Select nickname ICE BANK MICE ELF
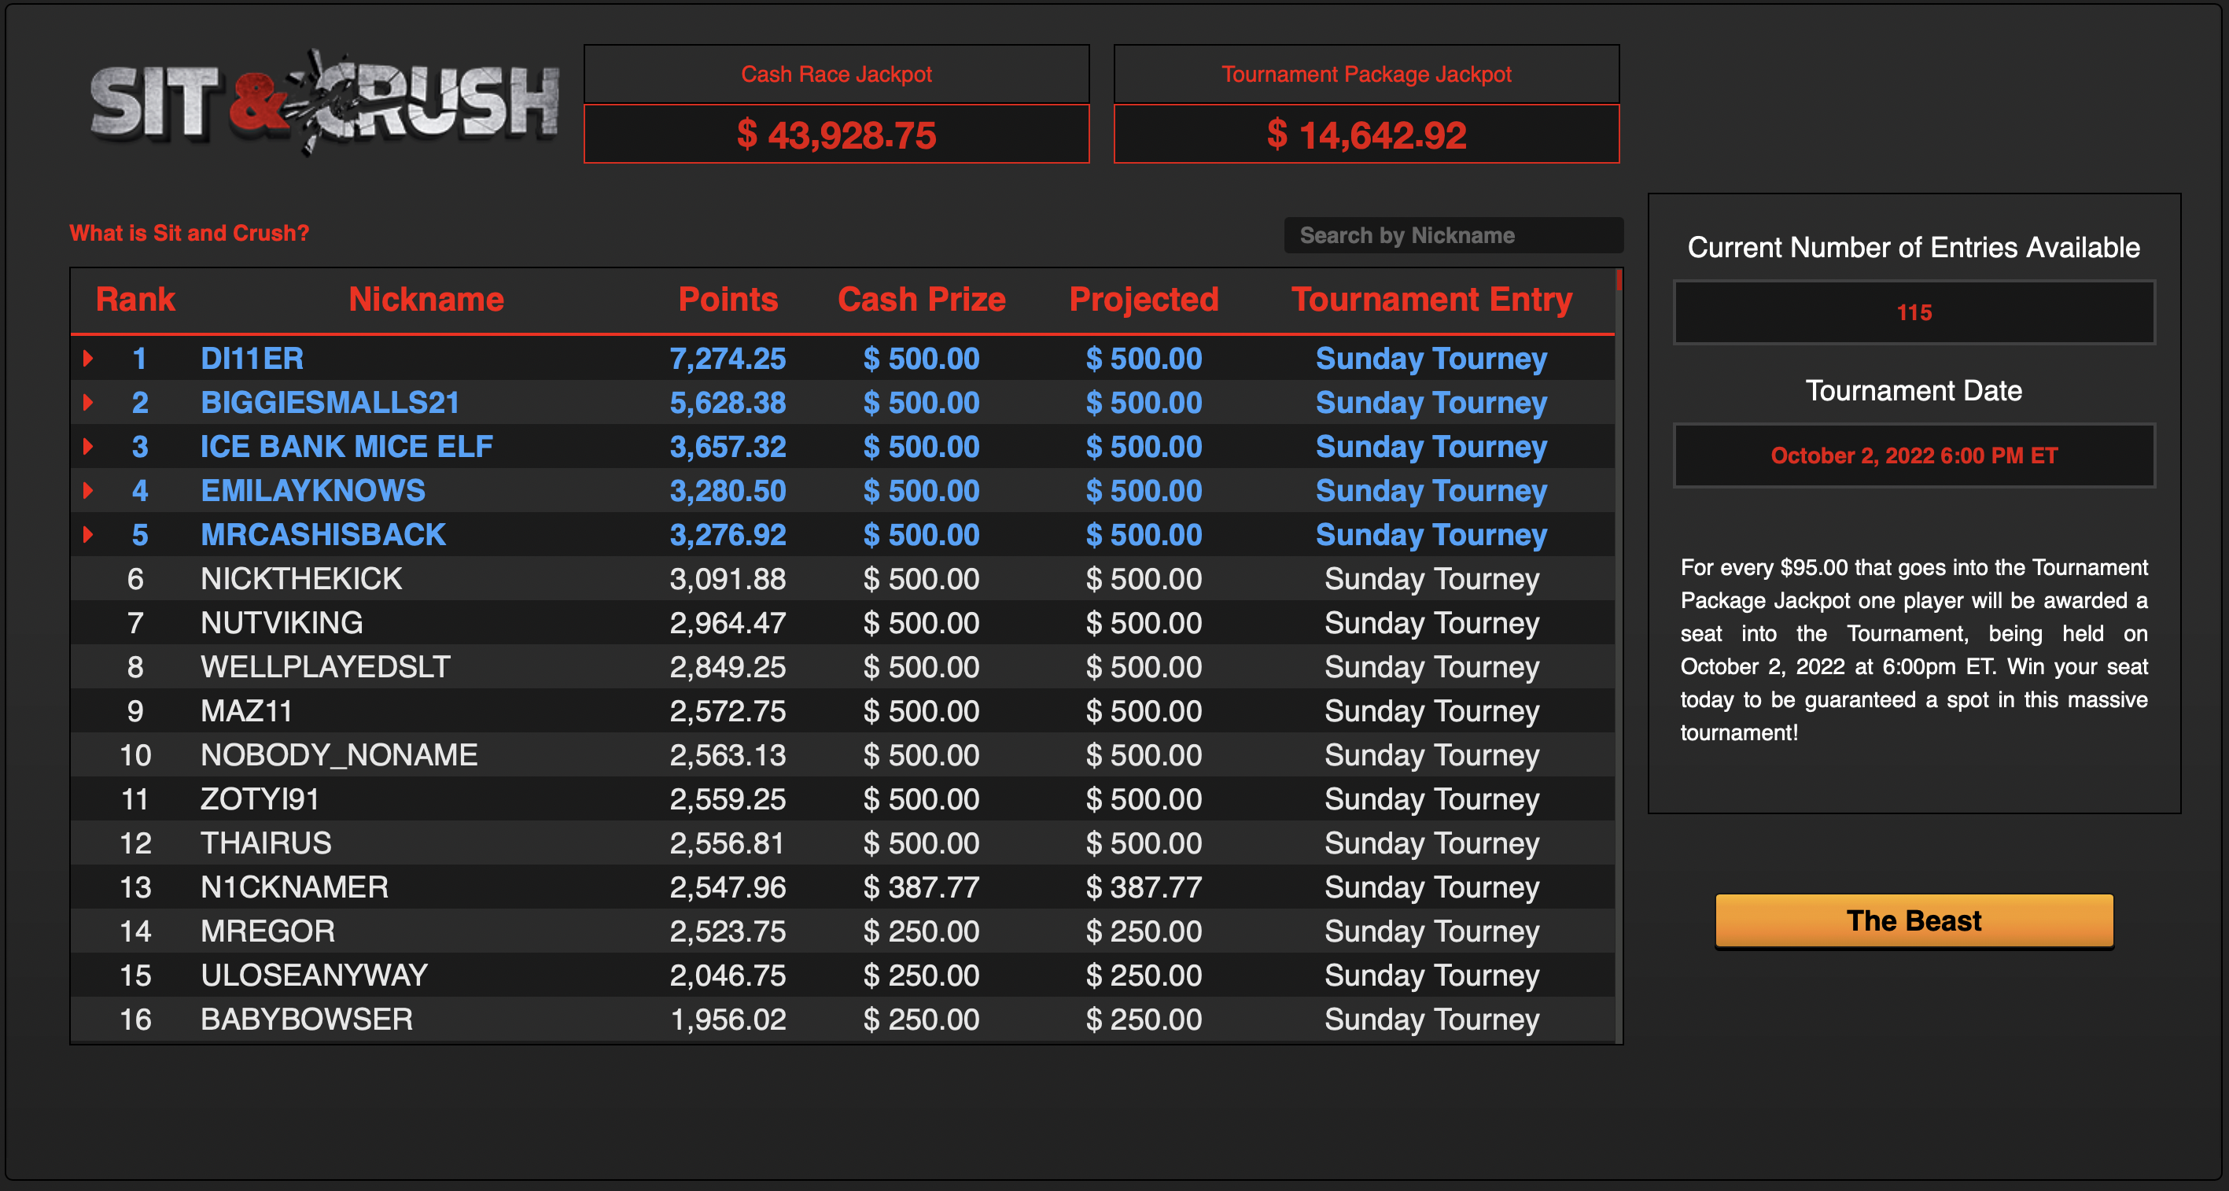 click(346, 447)
